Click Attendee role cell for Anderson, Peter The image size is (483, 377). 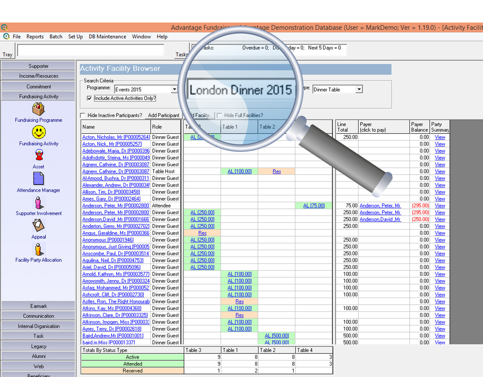coord(166,206)
